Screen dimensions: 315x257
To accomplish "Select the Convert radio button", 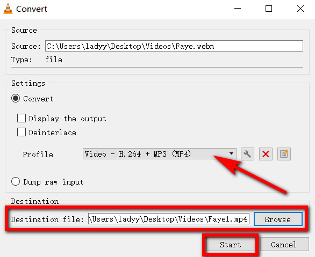I will (x=16, y=98).
